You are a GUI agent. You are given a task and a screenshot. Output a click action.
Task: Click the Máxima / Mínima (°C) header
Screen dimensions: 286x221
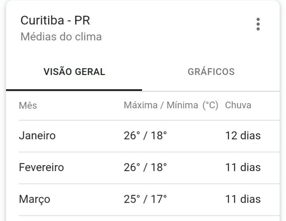tap(171, 105)
